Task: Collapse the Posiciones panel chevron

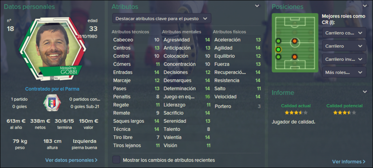Action: (365, 6)
